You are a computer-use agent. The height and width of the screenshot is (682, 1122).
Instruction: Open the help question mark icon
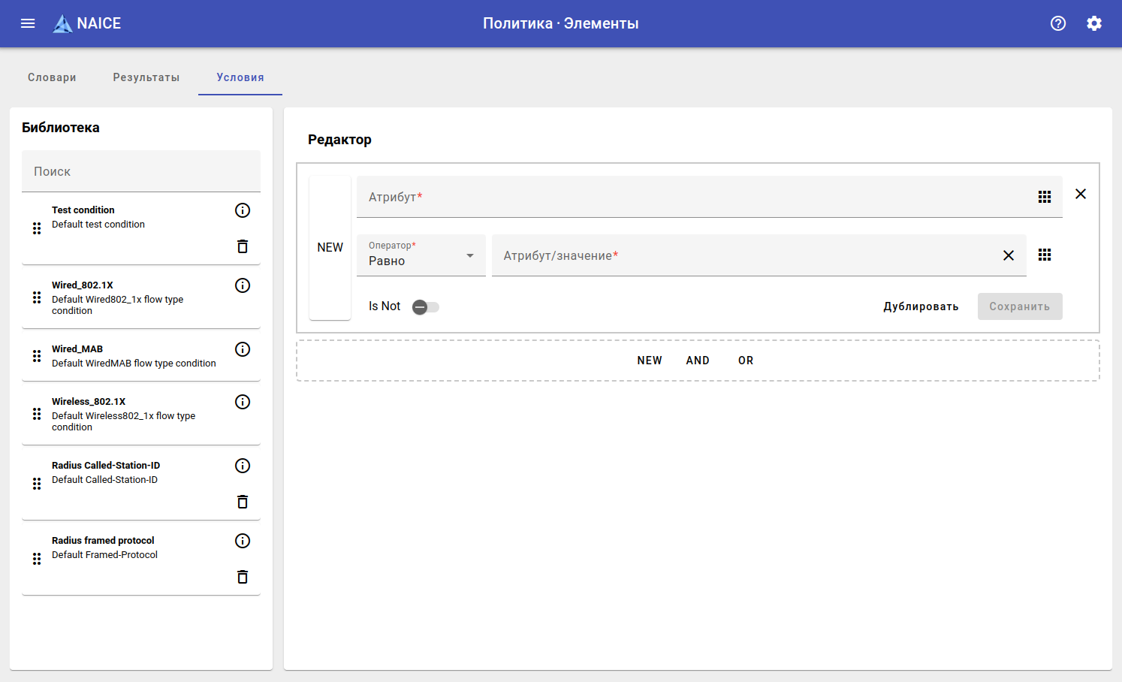(1058, 23)
